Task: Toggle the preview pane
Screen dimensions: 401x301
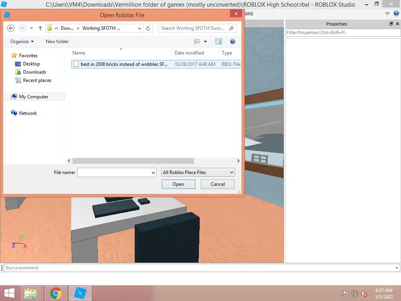Action: (219, 42)
